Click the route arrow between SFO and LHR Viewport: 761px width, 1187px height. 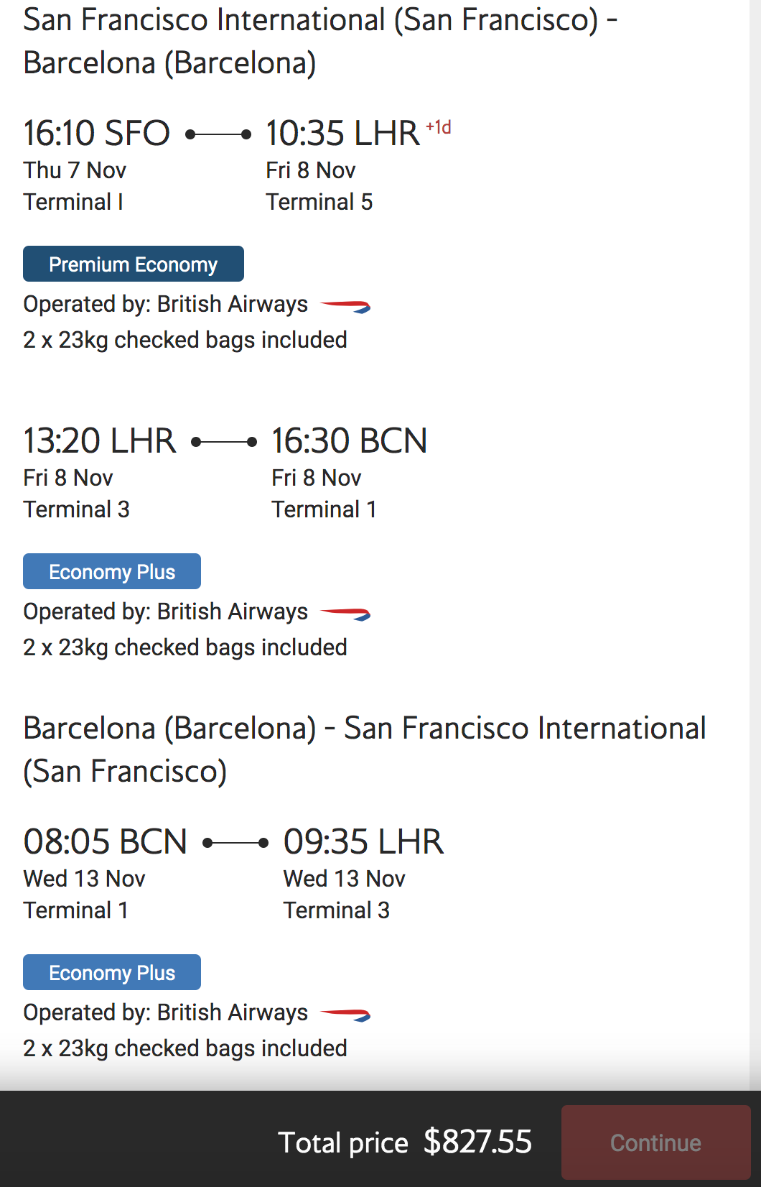pyautogui.click(x=218, y=134)
